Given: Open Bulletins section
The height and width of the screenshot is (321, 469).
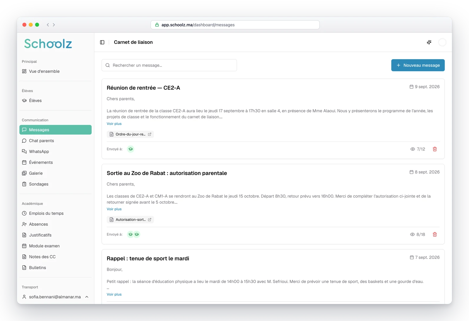Looking at the screenshot, I should point(55,267).
